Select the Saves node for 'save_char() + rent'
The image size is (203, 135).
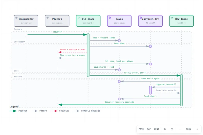tap(119, 70)
